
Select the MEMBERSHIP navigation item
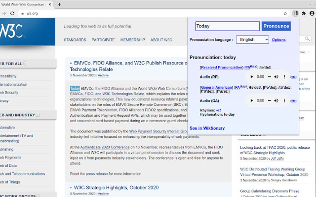133,40
